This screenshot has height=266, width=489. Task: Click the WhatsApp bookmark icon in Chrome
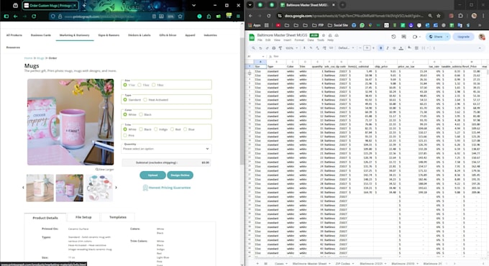362,25
